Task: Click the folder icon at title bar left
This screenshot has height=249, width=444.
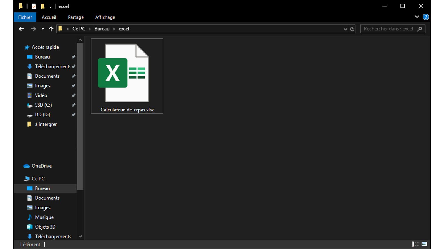Action: pyautogui.click(x=21, y=6)
